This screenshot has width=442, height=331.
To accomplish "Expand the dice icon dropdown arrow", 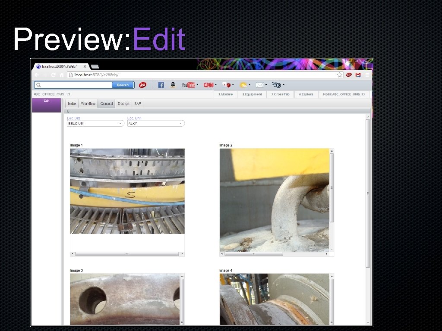I will click(233, 85).
